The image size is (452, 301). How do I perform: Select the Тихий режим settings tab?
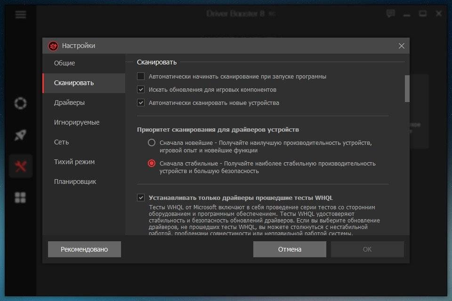84,162
